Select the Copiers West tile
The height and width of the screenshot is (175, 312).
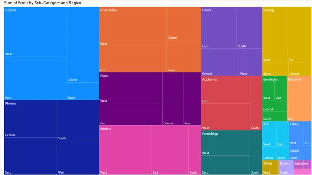click(x=35, y=32)
